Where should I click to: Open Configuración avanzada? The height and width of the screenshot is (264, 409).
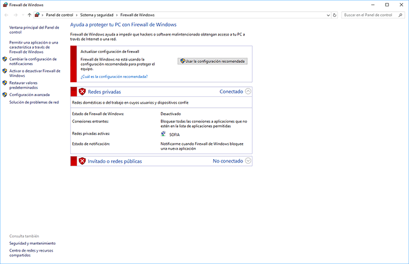[x=29, y=94]
